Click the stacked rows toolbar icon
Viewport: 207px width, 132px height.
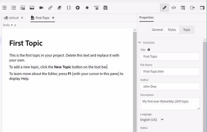(x=106, y=8)
